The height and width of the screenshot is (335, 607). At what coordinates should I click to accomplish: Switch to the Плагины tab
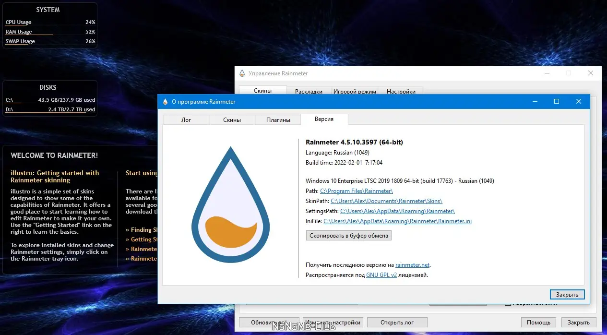coord(278,120)
